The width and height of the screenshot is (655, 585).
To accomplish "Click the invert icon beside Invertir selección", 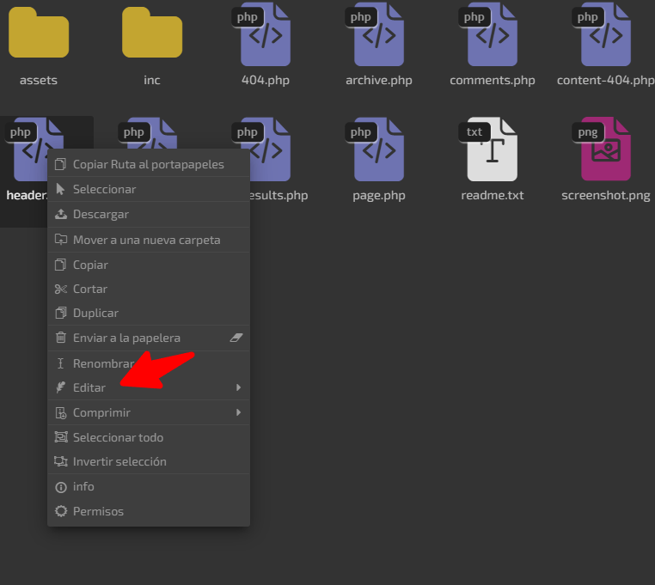I will (60, 461).
